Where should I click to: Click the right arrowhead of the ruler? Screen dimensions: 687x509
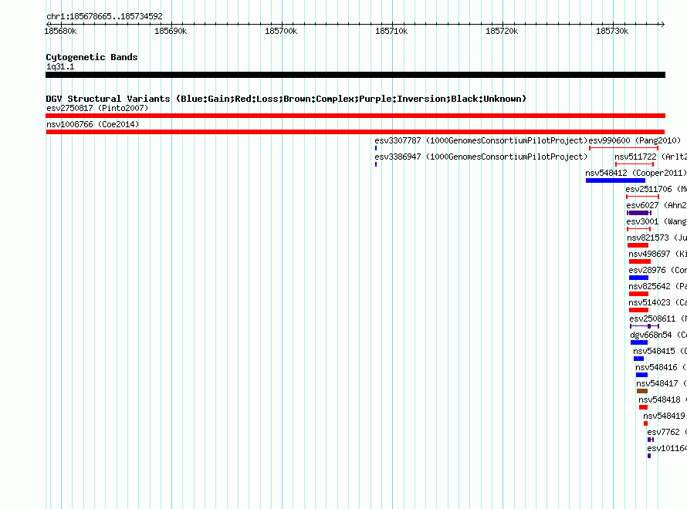663,24
